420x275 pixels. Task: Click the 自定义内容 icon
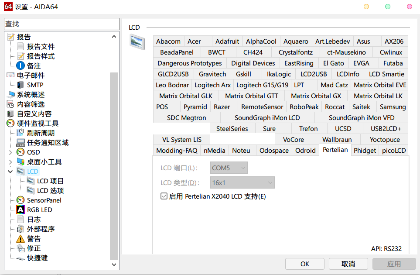(10, 113)
